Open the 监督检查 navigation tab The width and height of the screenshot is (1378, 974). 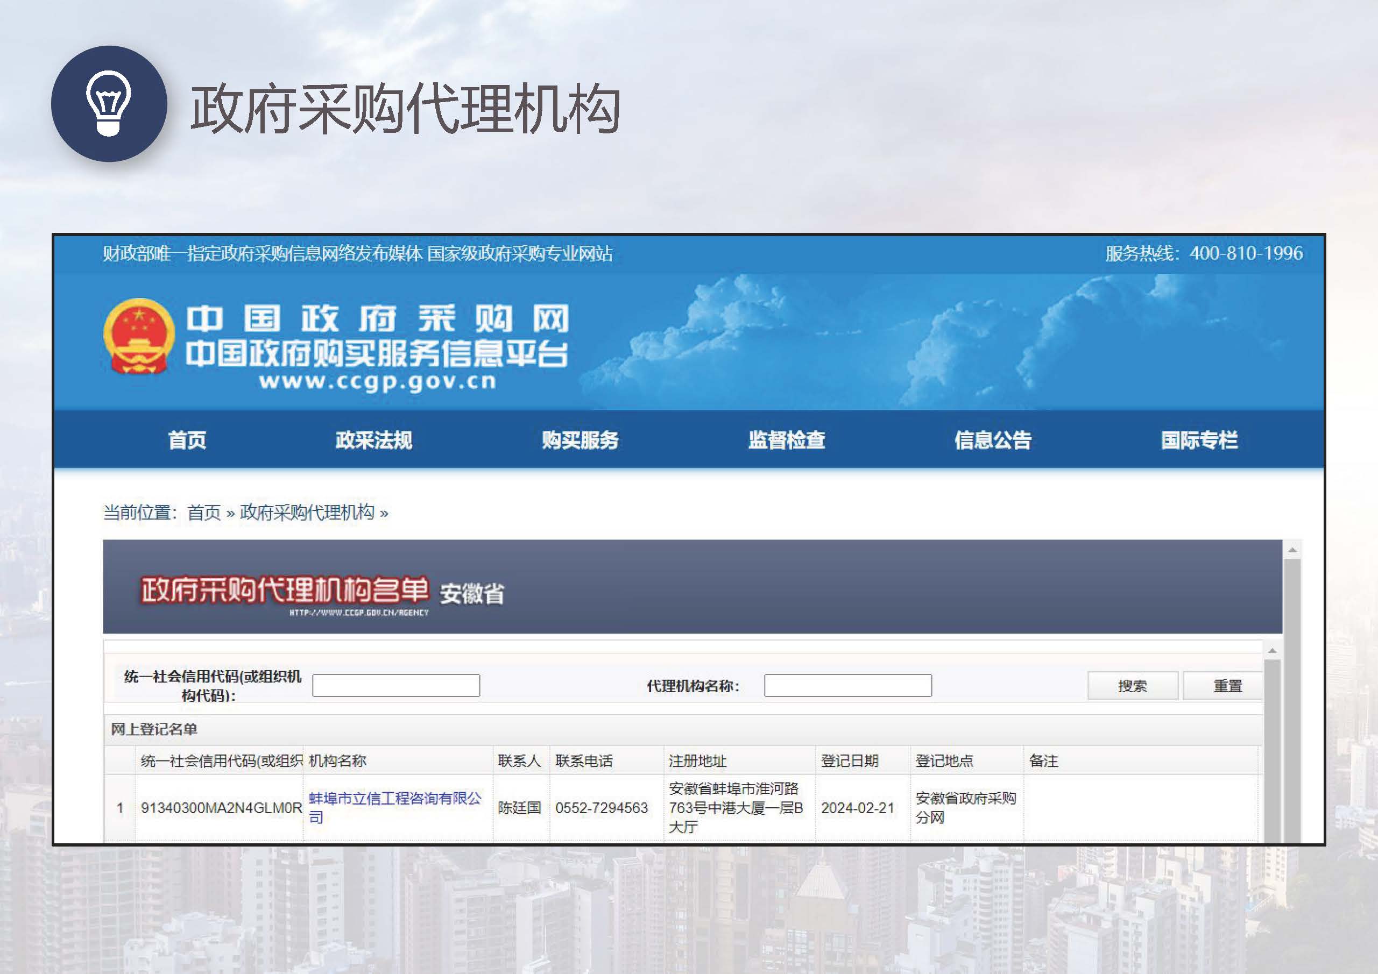(786, 440)
